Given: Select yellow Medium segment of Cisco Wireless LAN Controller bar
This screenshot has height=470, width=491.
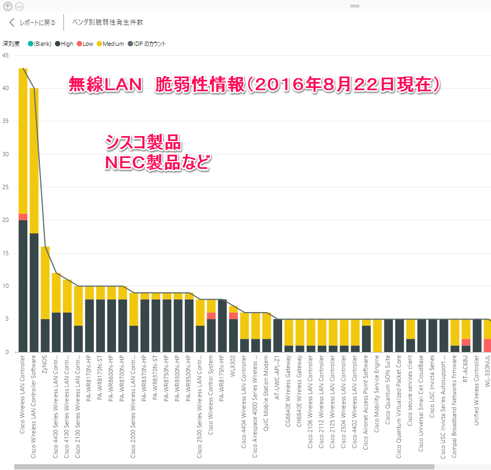Looking at the screenshot, I should coord(23,141).
